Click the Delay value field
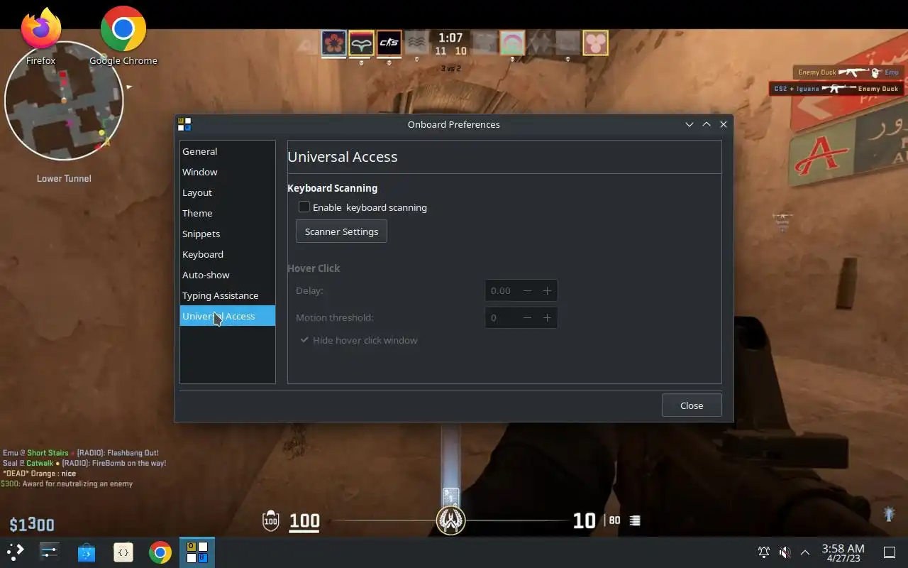This screenshot has width=908, height=568. (x=502, y=290)
